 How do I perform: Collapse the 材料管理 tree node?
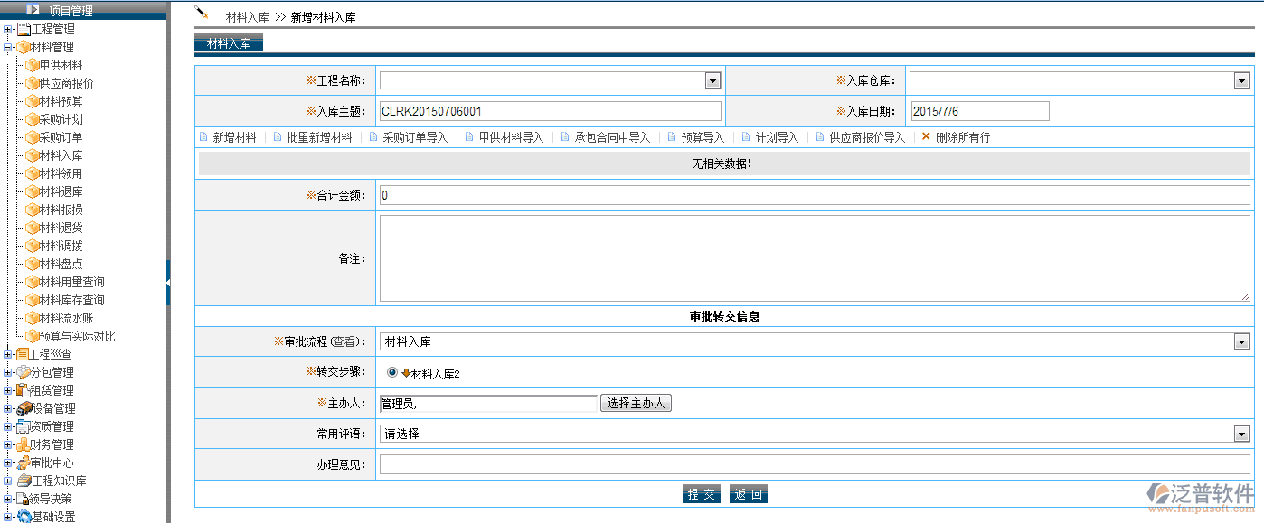pyautogui.click(x=8, y=47)
